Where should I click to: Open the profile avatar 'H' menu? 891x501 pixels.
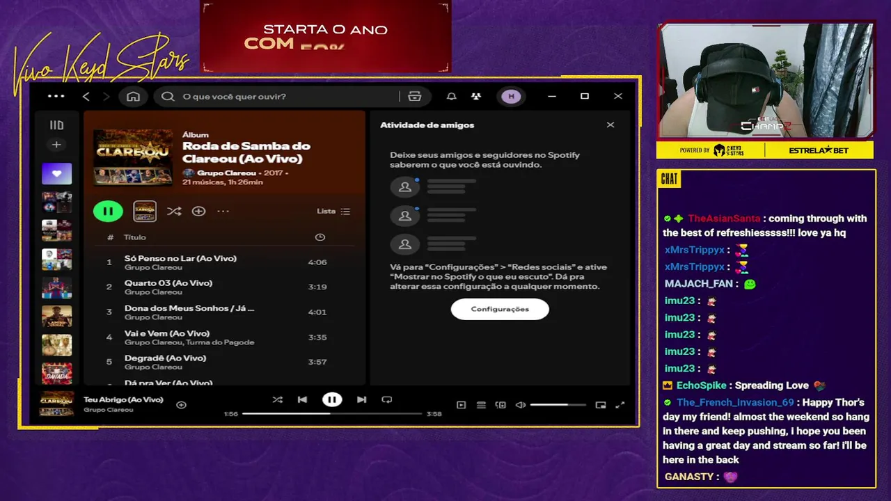[512, 97]
